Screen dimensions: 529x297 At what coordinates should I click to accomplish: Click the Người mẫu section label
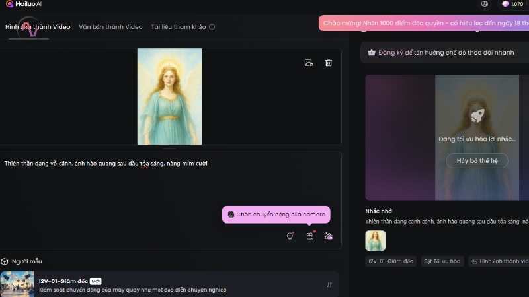pos(26,261)
